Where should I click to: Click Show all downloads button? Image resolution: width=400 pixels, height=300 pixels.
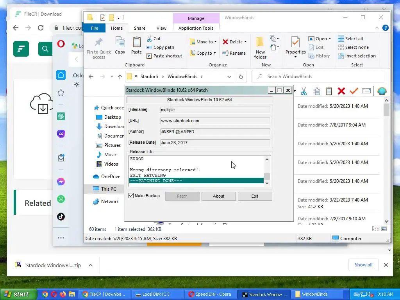(x=363, y=265)
